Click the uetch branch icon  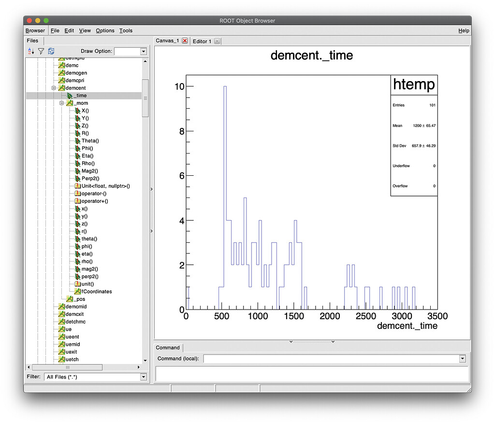pyautogui.click(x=62, y=360)
